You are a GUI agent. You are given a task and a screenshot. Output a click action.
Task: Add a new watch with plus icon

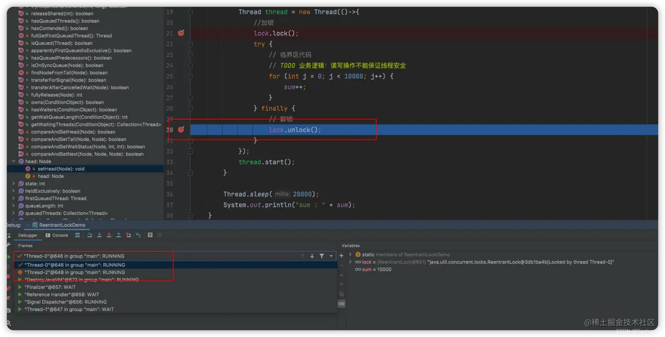[x=341, y=255]
